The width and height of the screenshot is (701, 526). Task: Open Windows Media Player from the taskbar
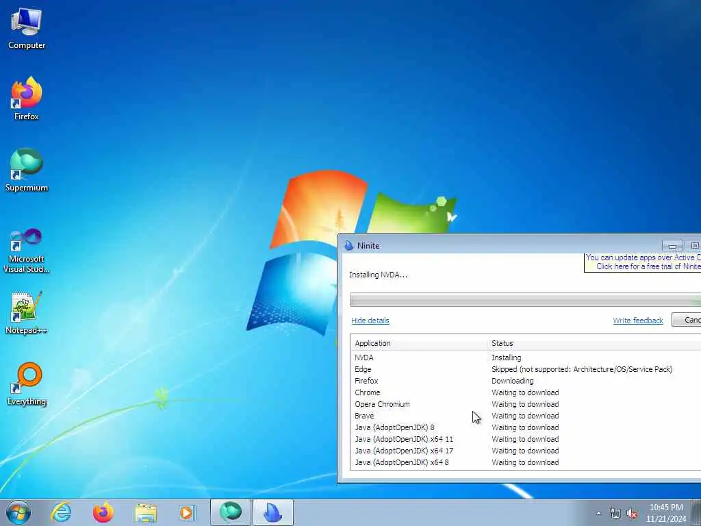click(x=187, y=513)
